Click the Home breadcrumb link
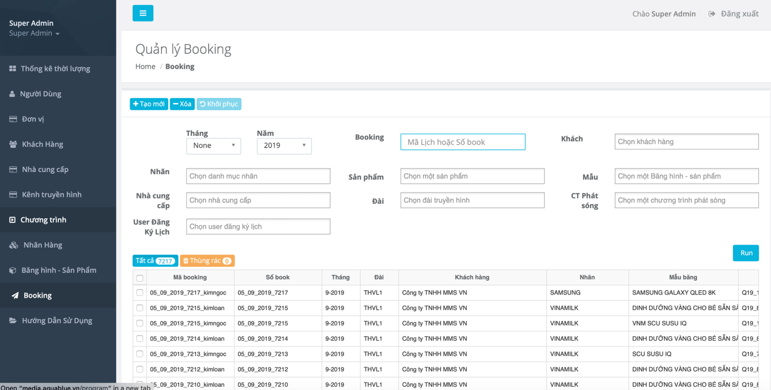This screenshot has width=771, height=390. tap(145, 67)
